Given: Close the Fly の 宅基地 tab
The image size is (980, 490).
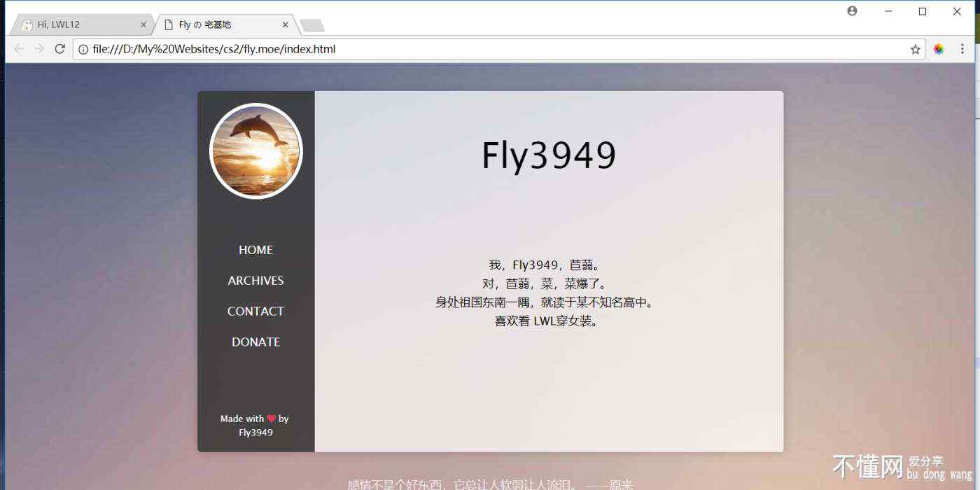Looking at the screenshot, I should (x=285, y=24).
